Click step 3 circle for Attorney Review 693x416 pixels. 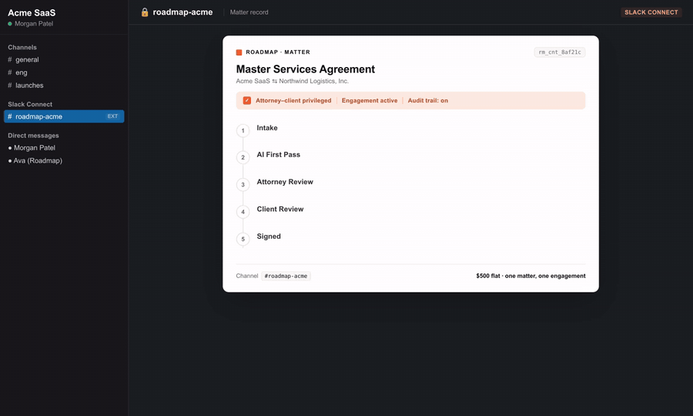(243, 185)
